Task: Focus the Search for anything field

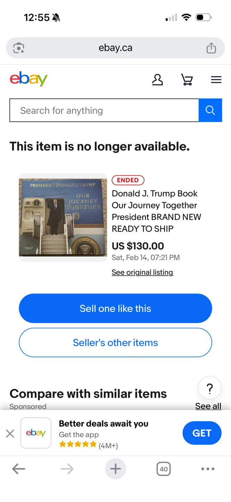Action: (x=104, y=110)
